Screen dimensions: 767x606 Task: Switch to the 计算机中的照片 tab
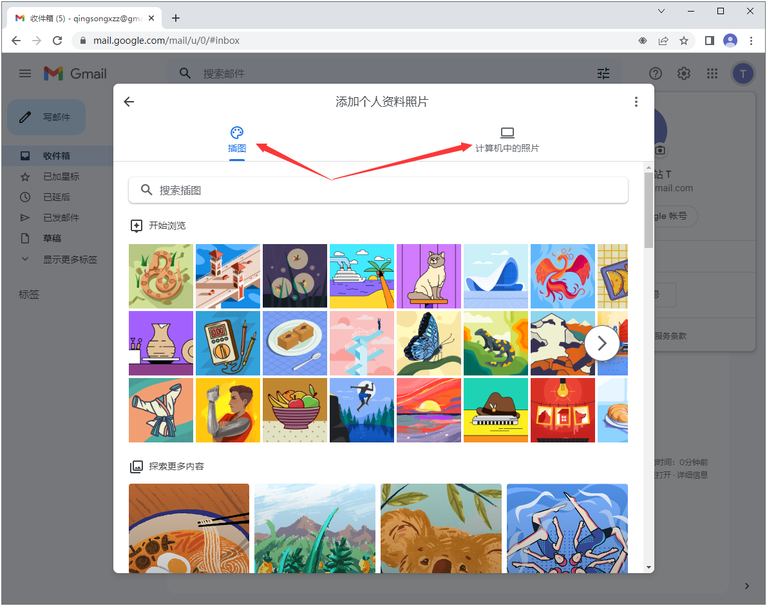[507, 140]
